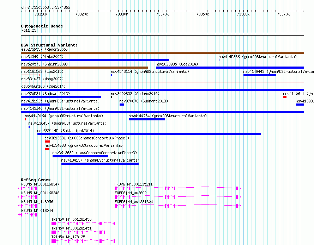Click the red nsv4134633 variant block
Screen dimensions: 314x245
click(x=47, y=149)
